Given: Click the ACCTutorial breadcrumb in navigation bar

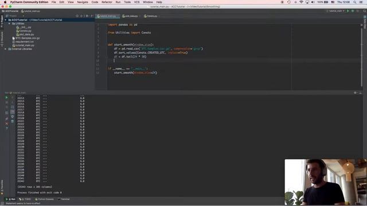Looking at the screenshot, I should [x=10, y=11].
